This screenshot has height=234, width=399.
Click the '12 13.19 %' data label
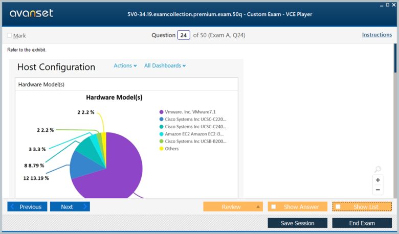[36, 178]
